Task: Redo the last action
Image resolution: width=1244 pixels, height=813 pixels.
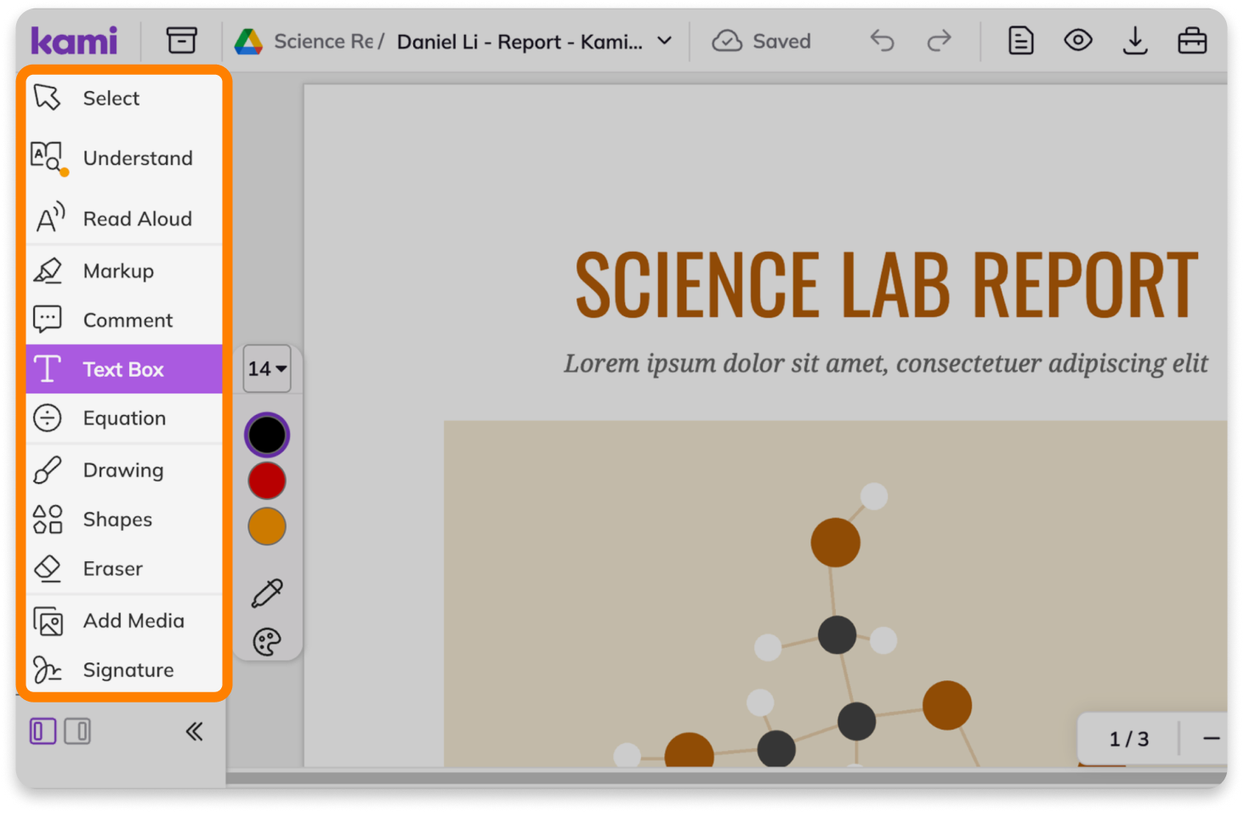Action: 939,41
